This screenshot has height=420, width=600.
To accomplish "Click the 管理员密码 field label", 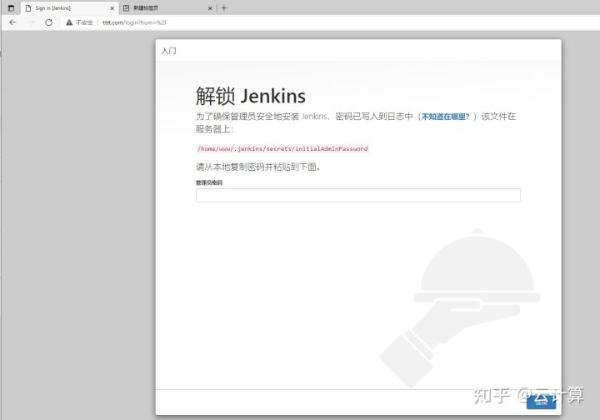I will click(x=209, y=182).
